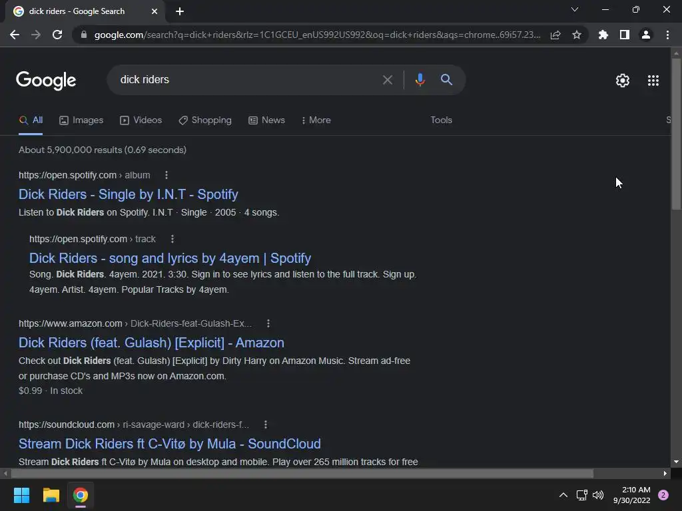Click the address bar URL
This screenshot has width=682, height=511.
317,35
